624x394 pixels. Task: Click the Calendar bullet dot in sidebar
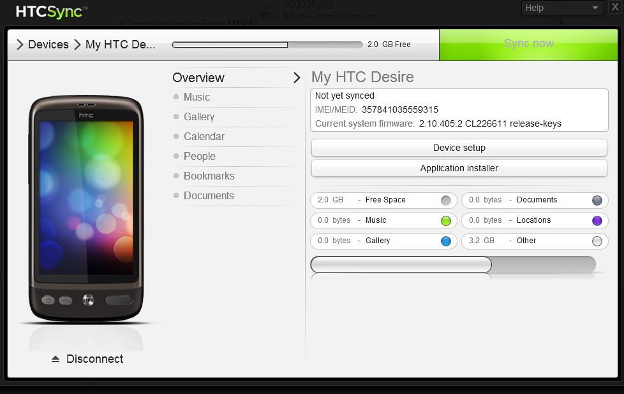[176, 136]
